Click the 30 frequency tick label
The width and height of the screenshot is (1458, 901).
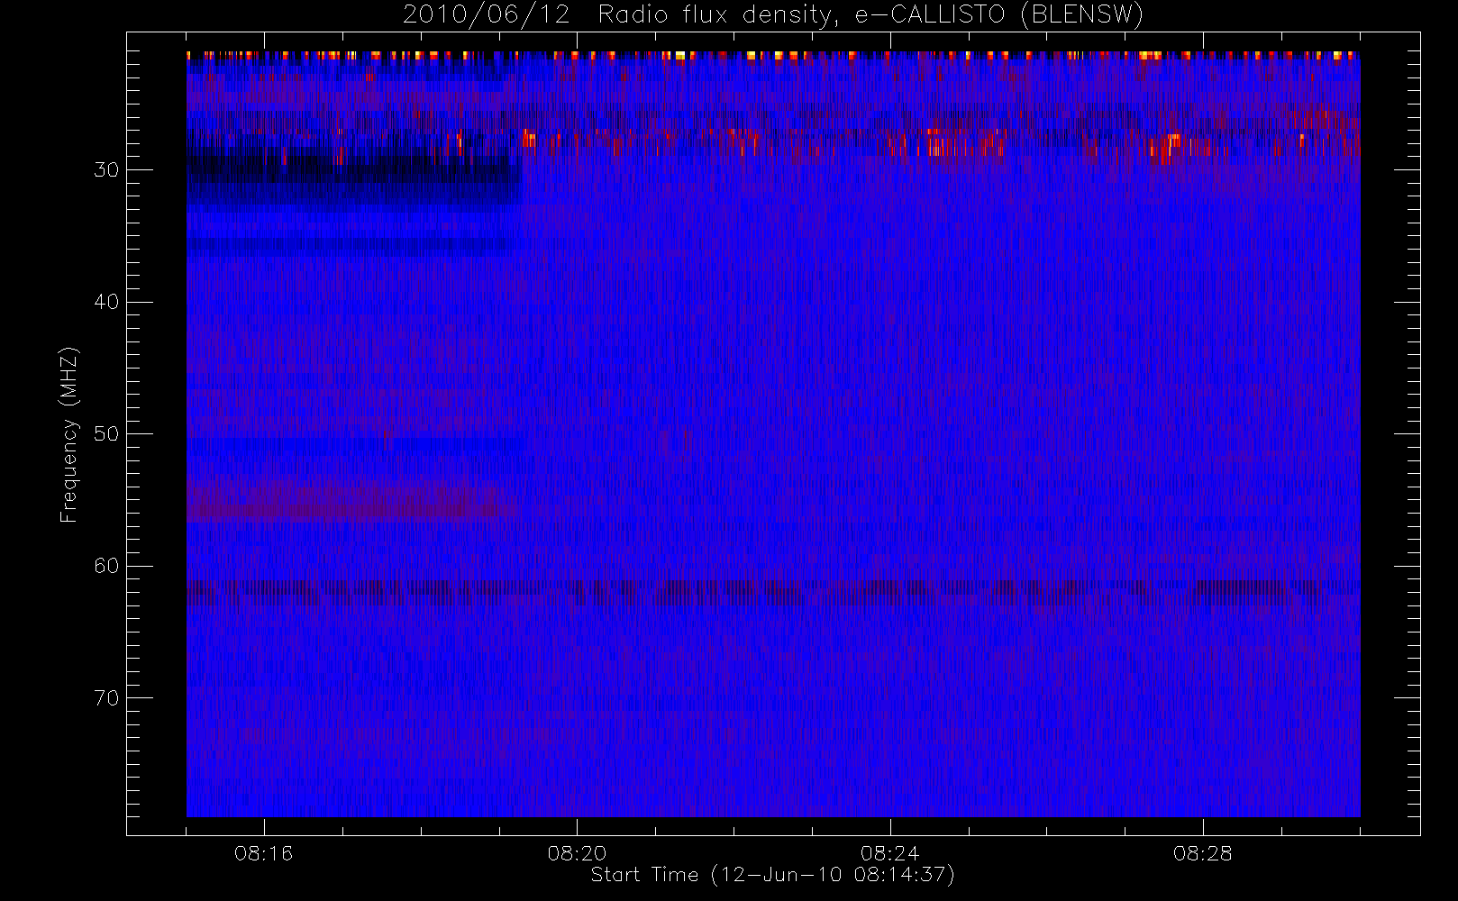coord(106,170)
